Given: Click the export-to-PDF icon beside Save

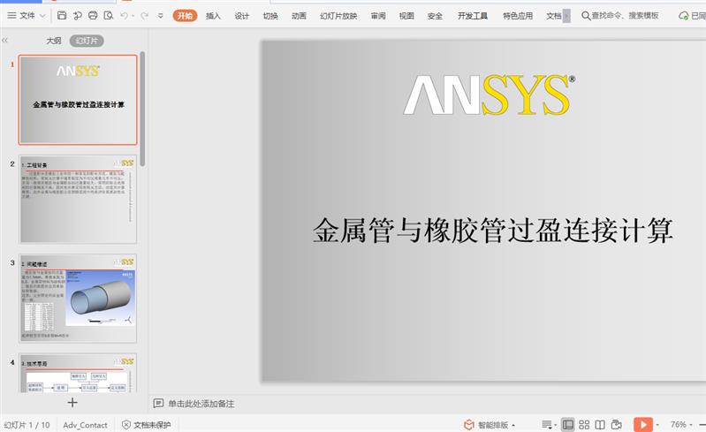Looking at the screenshot, I should coord(78,16).
